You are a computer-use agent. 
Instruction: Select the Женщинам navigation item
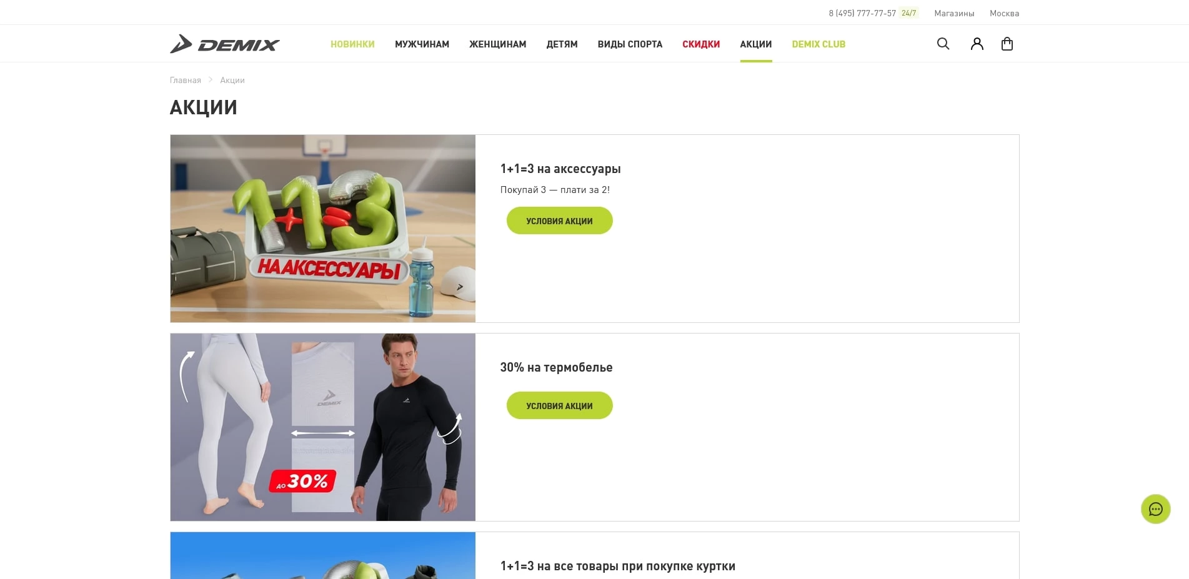click(x=498, y=44)
